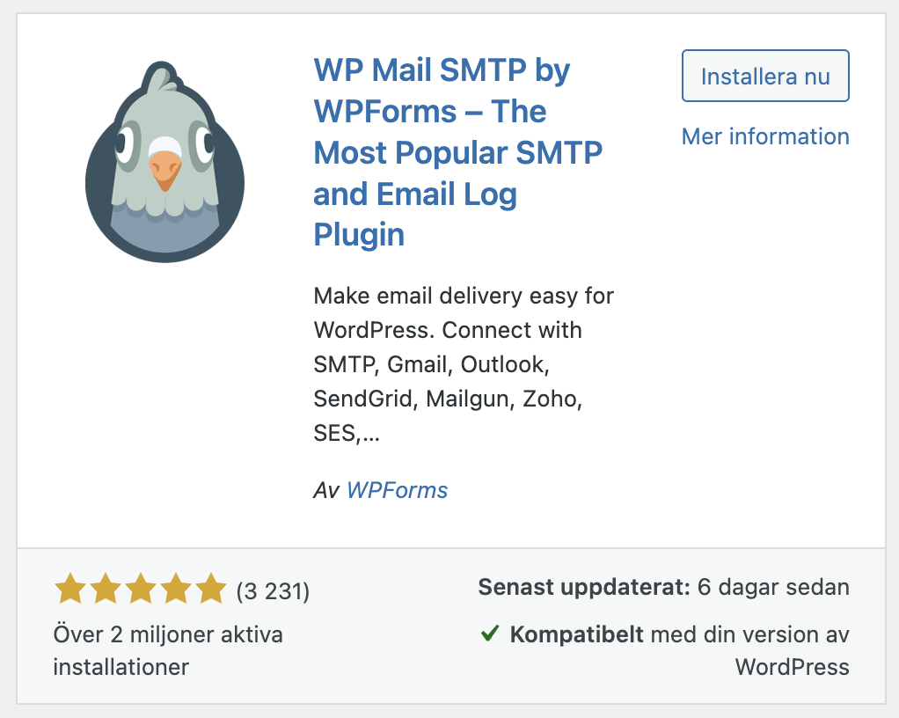Click the Senast uppdaterat label
Screen dimensions: 899x718
584,587
